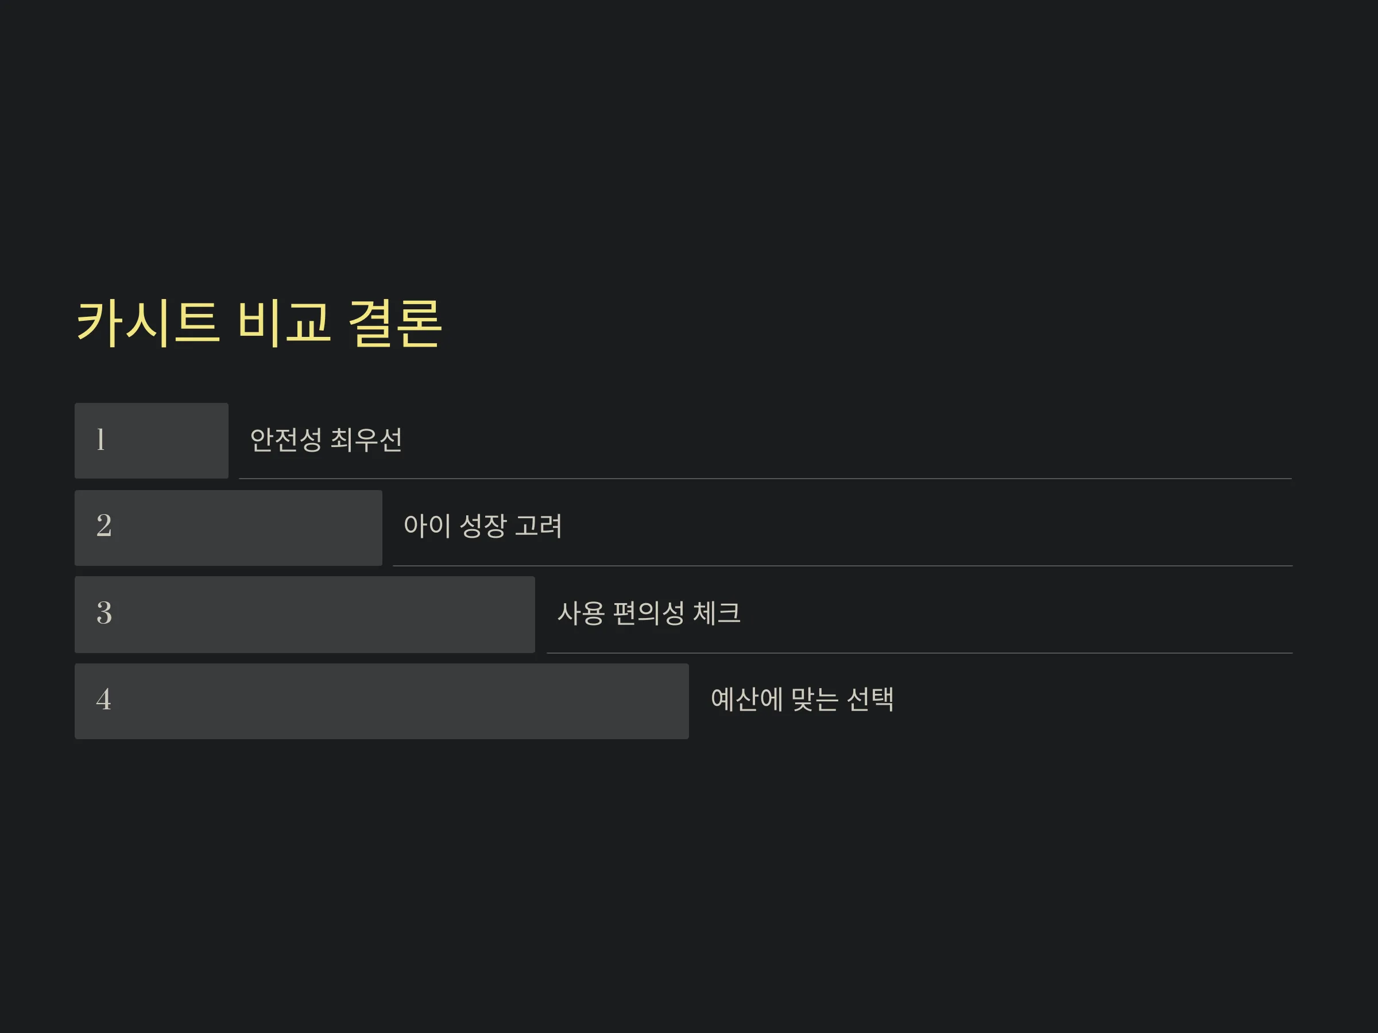Click the slide title 카시트 비교 결론
The width and height of the screenshot is (1378, 1033).
pos(258,323)
